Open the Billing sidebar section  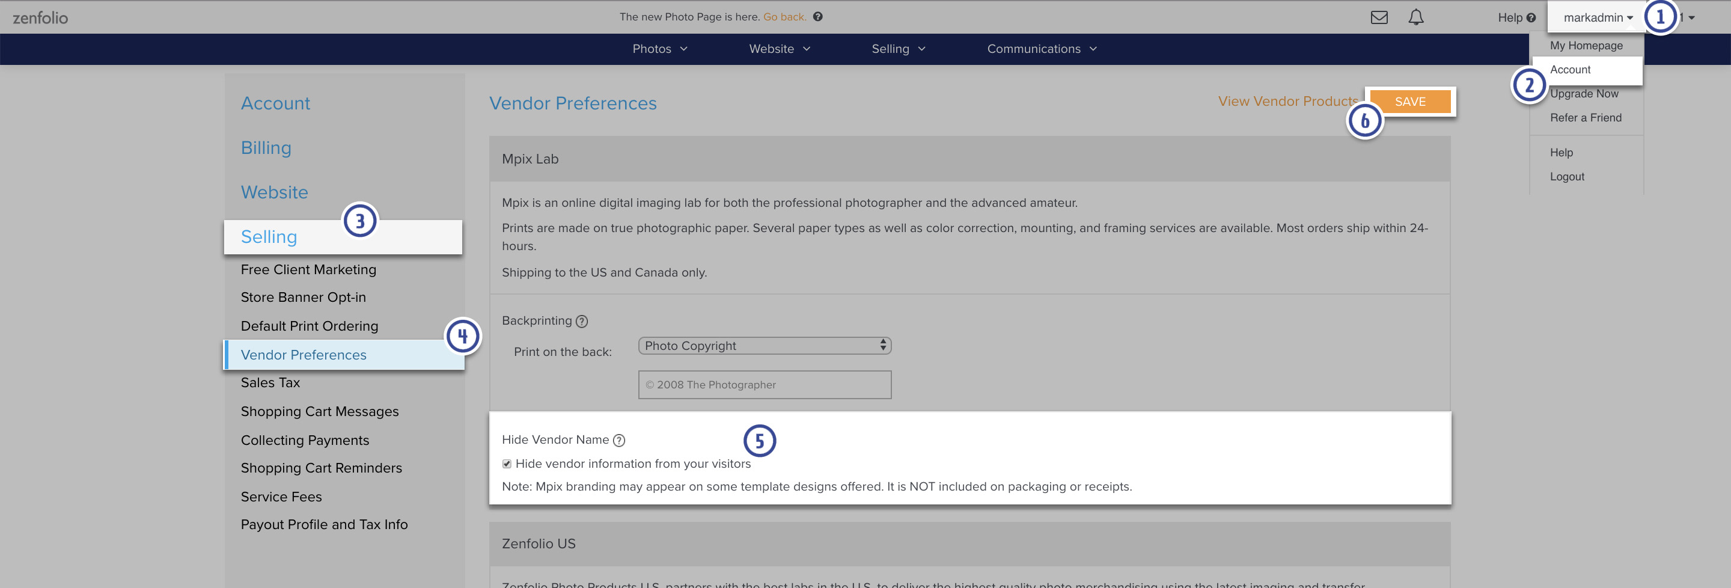click(x=266, y=148)
